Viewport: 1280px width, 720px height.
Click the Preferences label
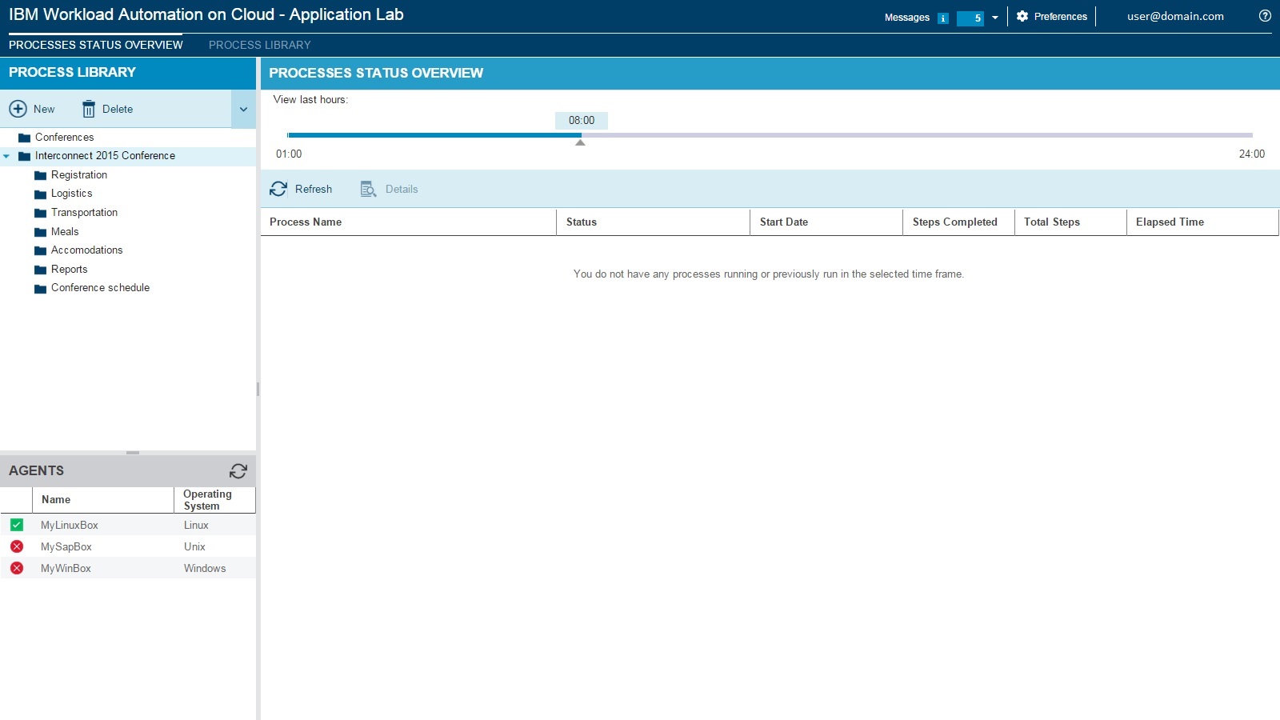pyautogui.click(x=1061, y=16)
